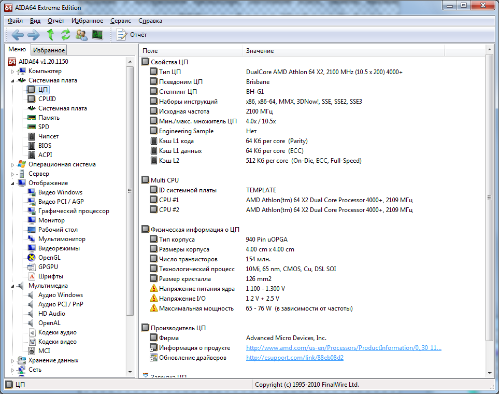This screenshot has width=499, height=394.
Task: Click the Напряжение питания ядра row
Action: 312,289
